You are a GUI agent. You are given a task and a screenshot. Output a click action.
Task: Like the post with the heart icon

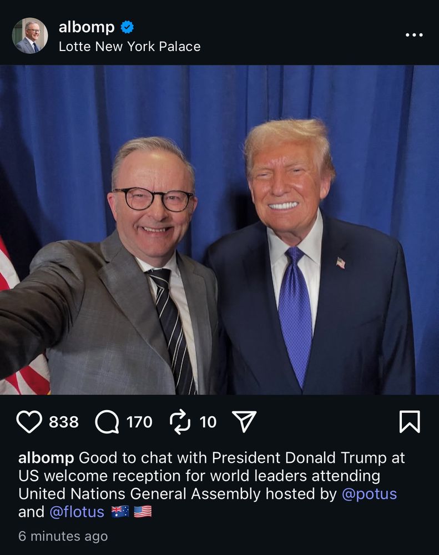coord(29,422)
